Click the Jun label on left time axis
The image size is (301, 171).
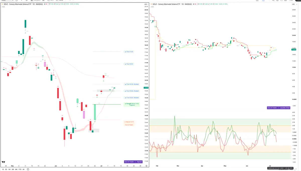click(x=56, y=166)
